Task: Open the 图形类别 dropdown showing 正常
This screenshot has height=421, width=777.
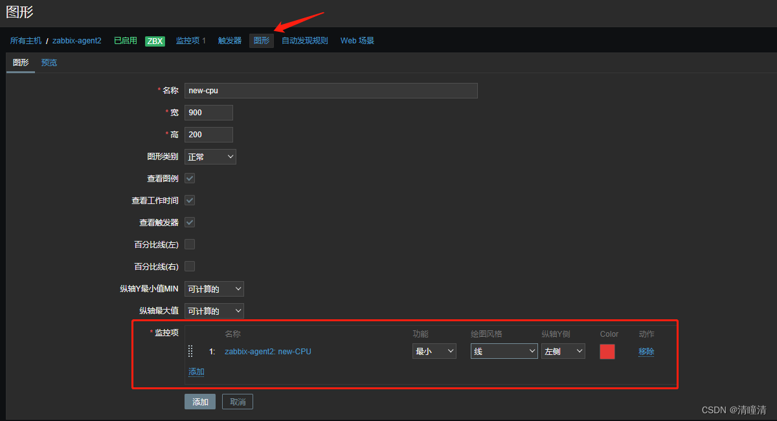Action: tap(210, 157)
